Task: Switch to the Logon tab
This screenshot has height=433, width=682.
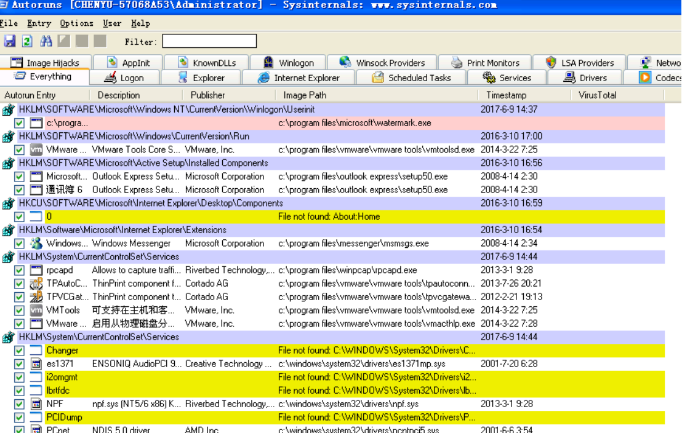Action: click(x=125, y=78)
